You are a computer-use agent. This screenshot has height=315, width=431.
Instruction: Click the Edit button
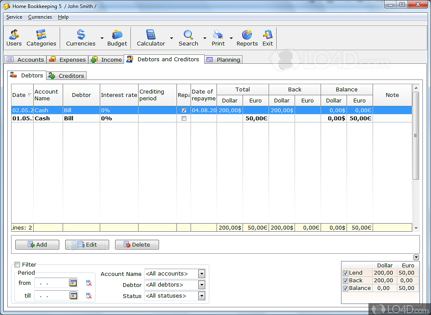pyautogui.click(x=87, y=244)
